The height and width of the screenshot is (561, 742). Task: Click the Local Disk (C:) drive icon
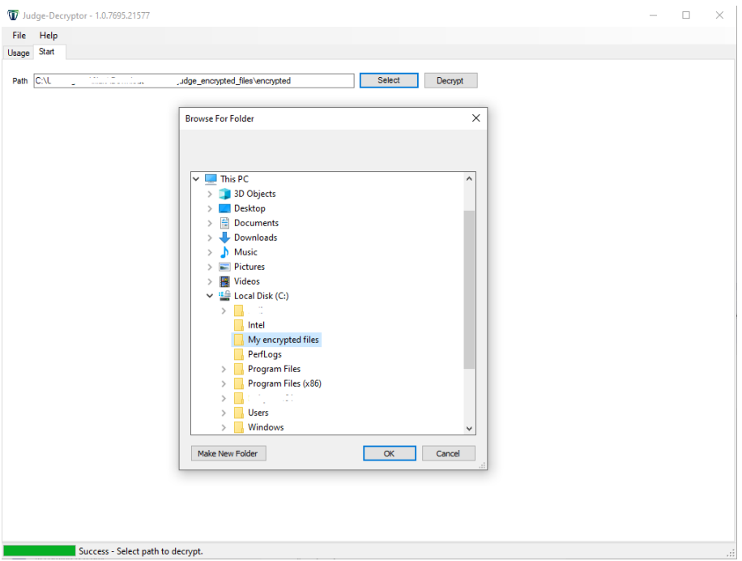click(224, 296)
